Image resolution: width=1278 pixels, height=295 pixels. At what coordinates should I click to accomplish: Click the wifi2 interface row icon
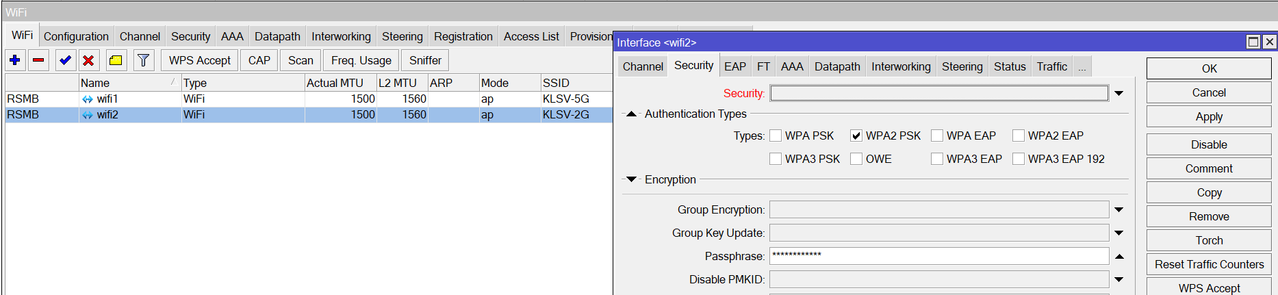(x=88, y=115)
